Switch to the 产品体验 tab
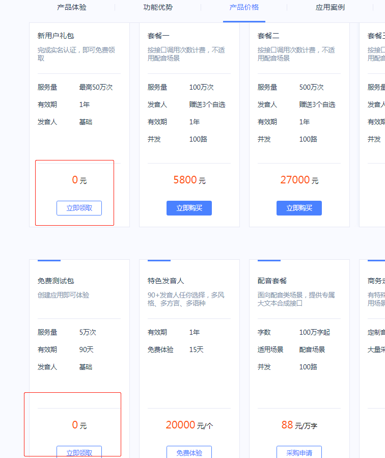This screenshot has width=385, height=458. coord(72,7)
